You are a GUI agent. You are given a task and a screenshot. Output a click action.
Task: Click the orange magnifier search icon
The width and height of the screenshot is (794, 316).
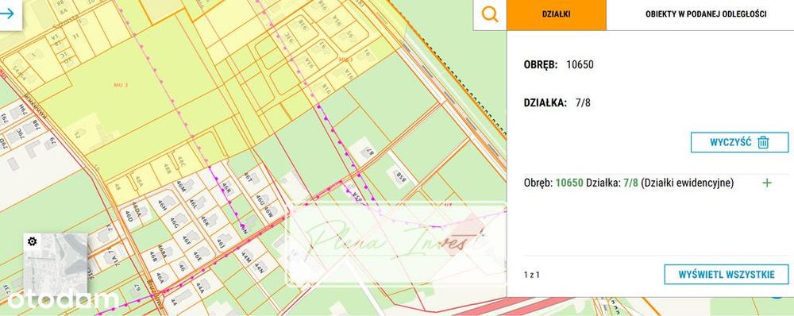coord(490,14)
